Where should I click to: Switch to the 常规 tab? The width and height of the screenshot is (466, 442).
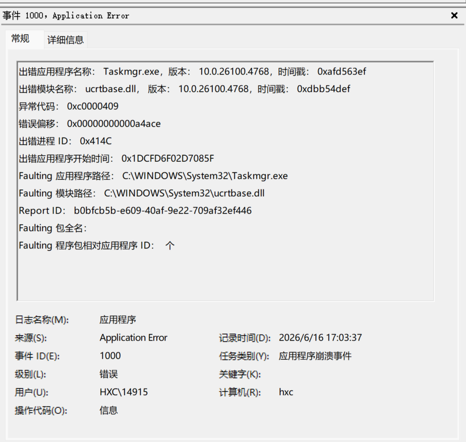coord(20,39)
